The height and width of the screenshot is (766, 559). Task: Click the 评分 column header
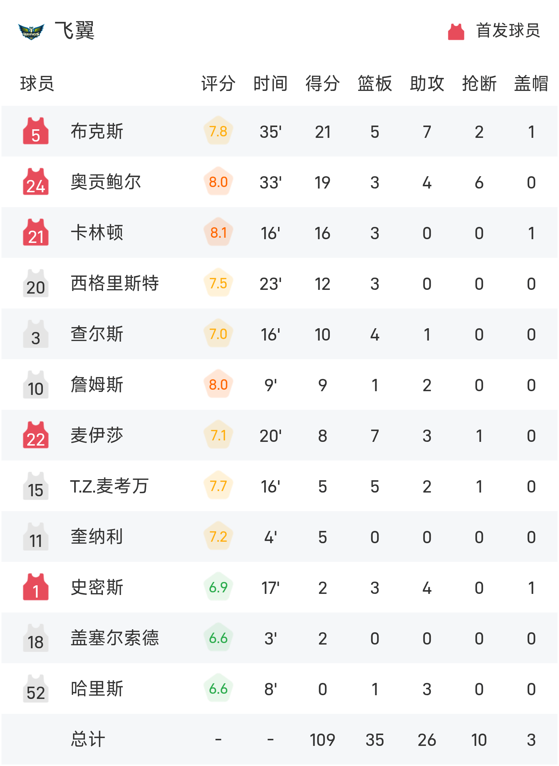[x=218, y=83]
